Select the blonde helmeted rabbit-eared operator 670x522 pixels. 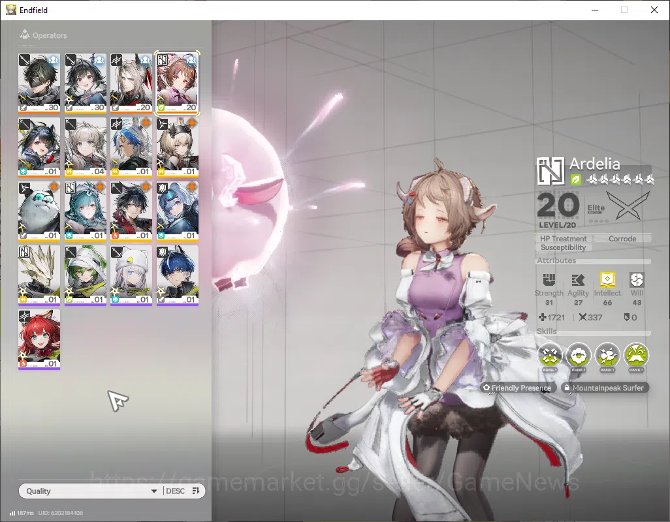click(x=178, y=147)
